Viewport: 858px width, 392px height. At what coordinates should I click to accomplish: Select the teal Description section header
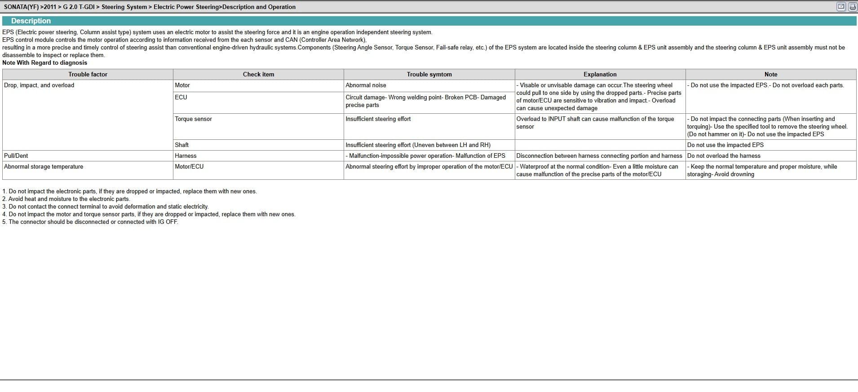(31, 21)
